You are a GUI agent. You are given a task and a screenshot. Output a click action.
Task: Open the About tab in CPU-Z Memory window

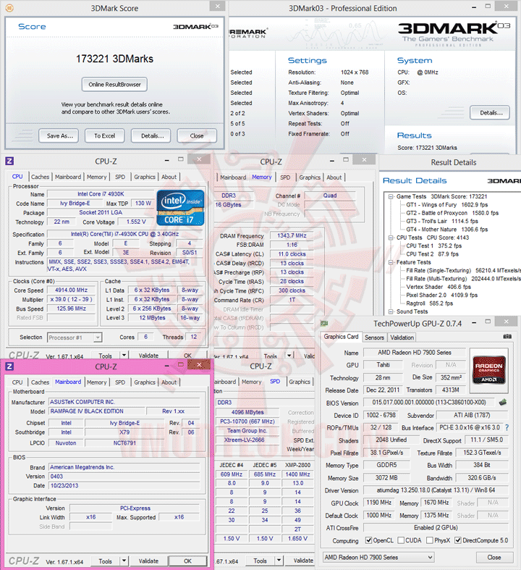(x=334, y=177)
